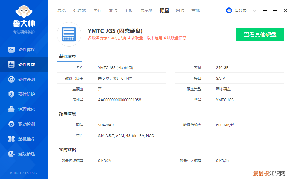Go to the 总览 overview tab
This screenshot has height=179, width=293.
61,10
